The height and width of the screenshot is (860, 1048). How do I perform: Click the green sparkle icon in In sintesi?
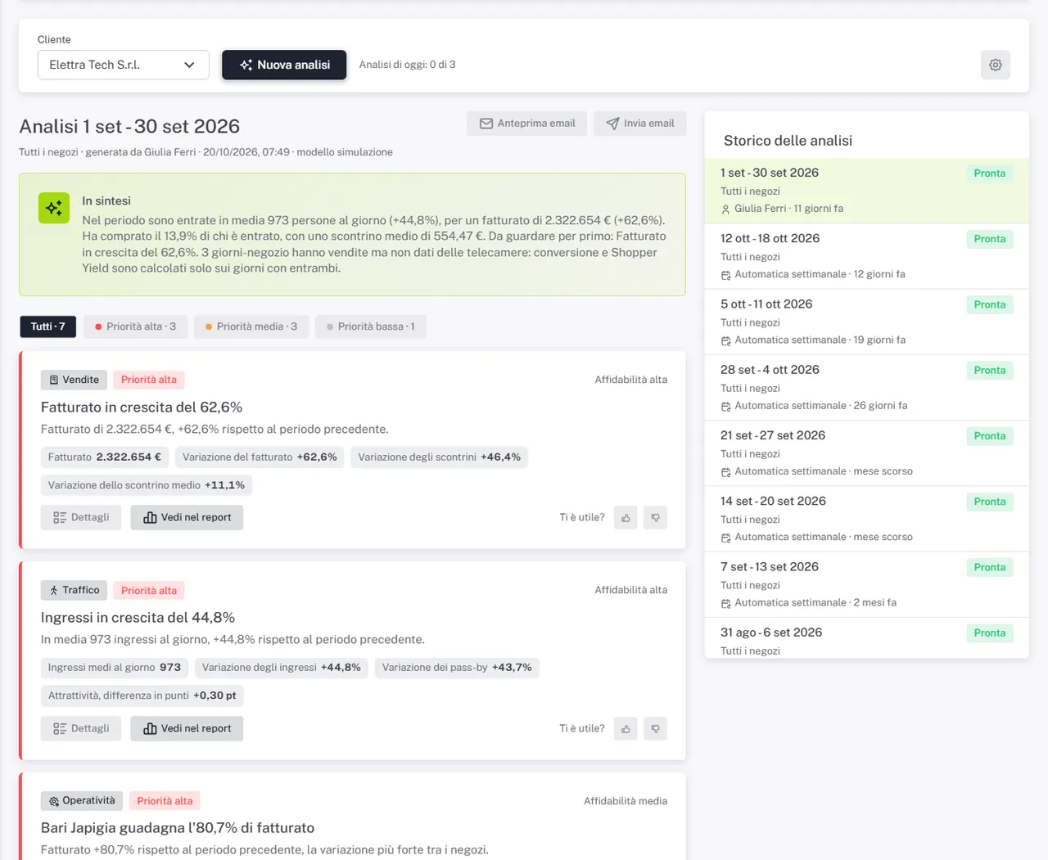(x=54, y=208)
